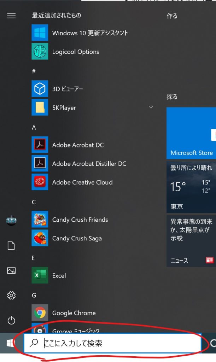This screenshot has height=362, width=216.
Task: Open the Excel app icon
Action: point(40,275)
